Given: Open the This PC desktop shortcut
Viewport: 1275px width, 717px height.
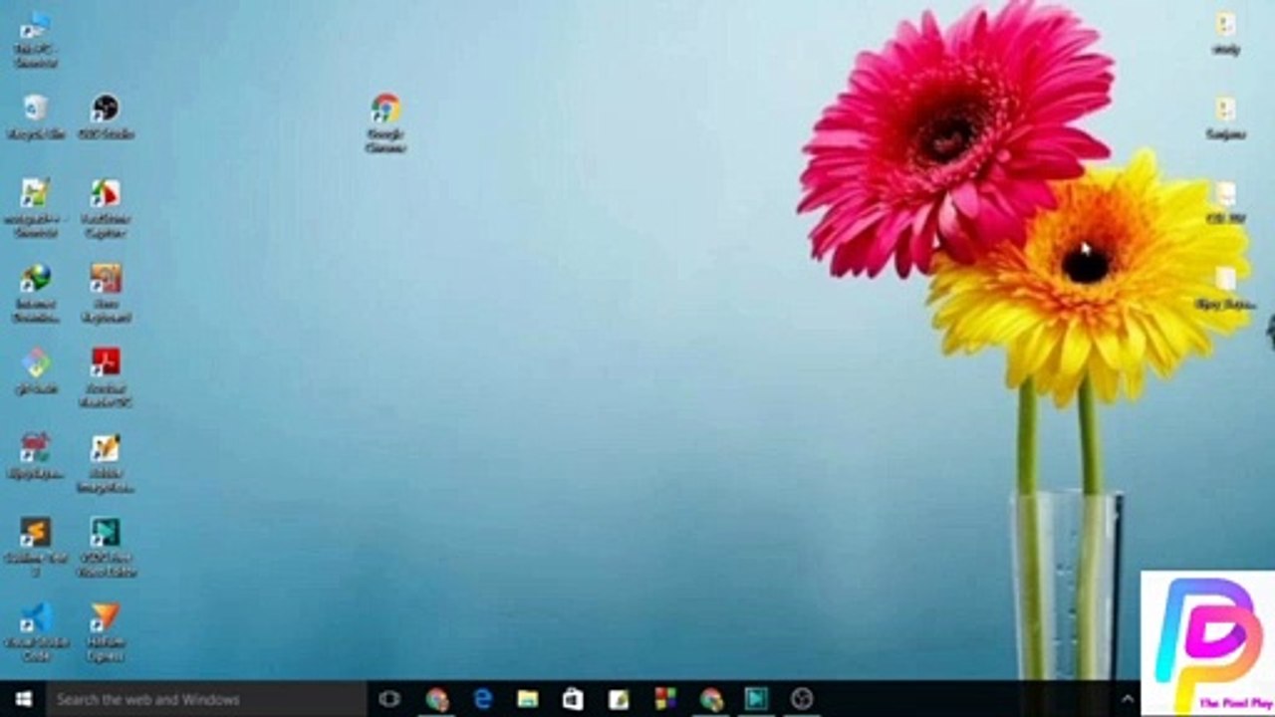Looking at the screenshot, I should pyautogui.click(x=35, y=38).
